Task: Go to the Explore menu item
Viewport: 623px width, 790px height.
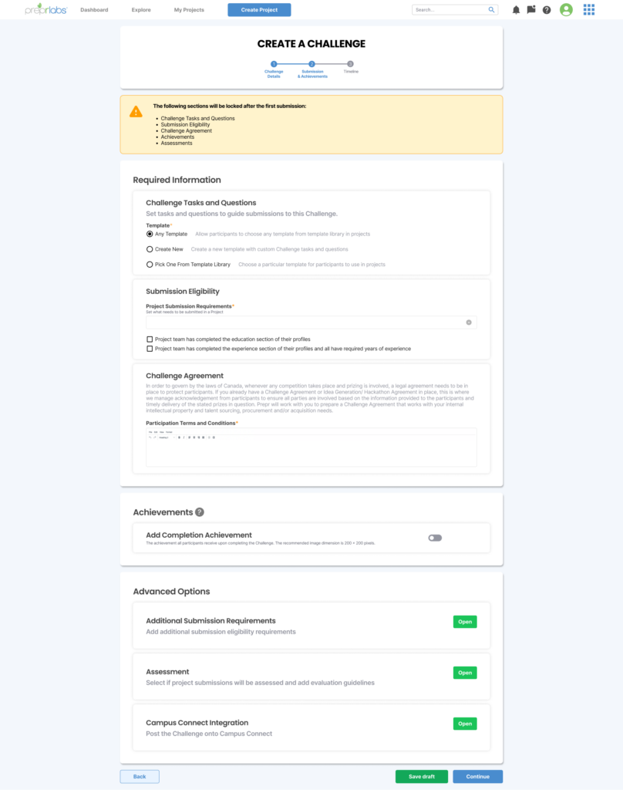Action: tap(141, 10)
